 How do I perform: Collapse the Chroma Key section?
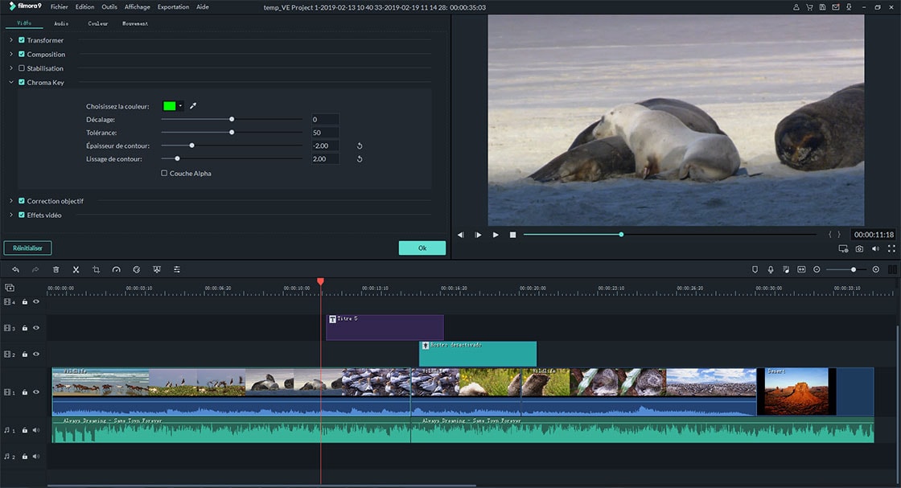(x=11, y=82)
